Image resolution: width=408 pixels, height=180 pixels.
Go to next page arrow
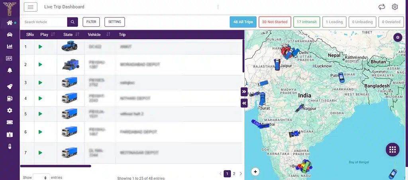pyautogui.click(x=241, y=174)
